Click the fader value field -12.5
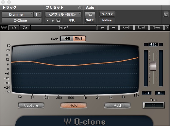This screenshot has height=126, width=170. click(153, 45)
